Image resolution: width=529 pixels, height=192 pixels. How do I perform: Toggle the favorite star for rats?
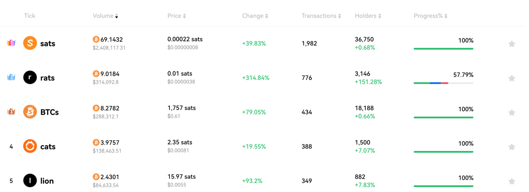coord(512,78)
